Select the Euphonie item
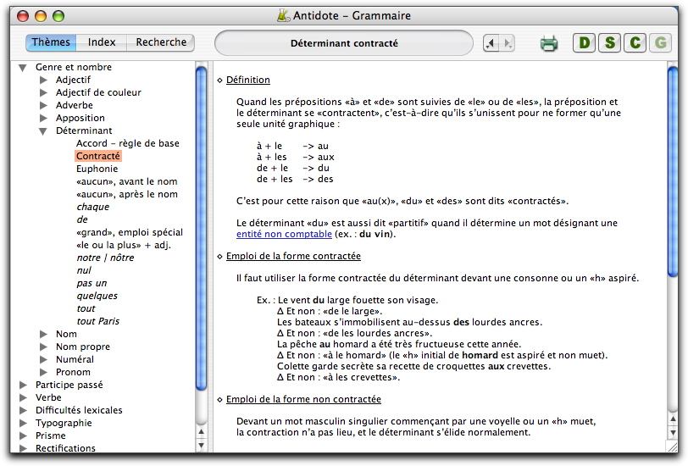688x466 pixels. click(97, 169)
